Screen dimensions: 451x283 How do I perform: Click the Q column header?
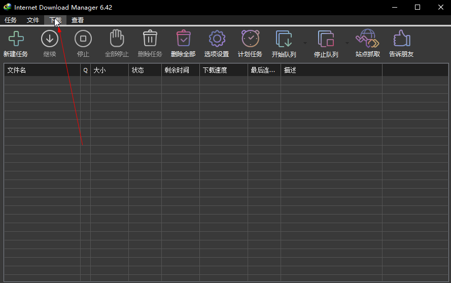[85, 70]
